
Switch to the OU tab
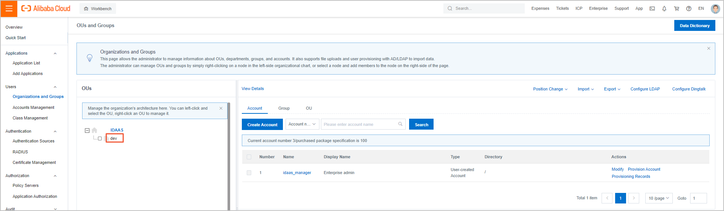tap(309, 108)
